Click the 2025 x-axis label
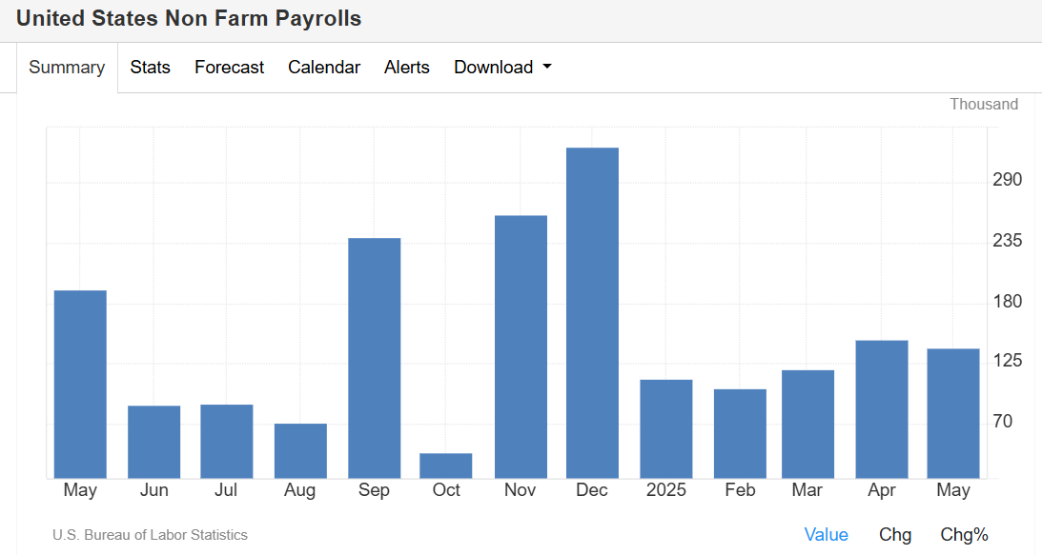Image resolution: width=1042 pixels, height=555 pixels. click(665, 490)
